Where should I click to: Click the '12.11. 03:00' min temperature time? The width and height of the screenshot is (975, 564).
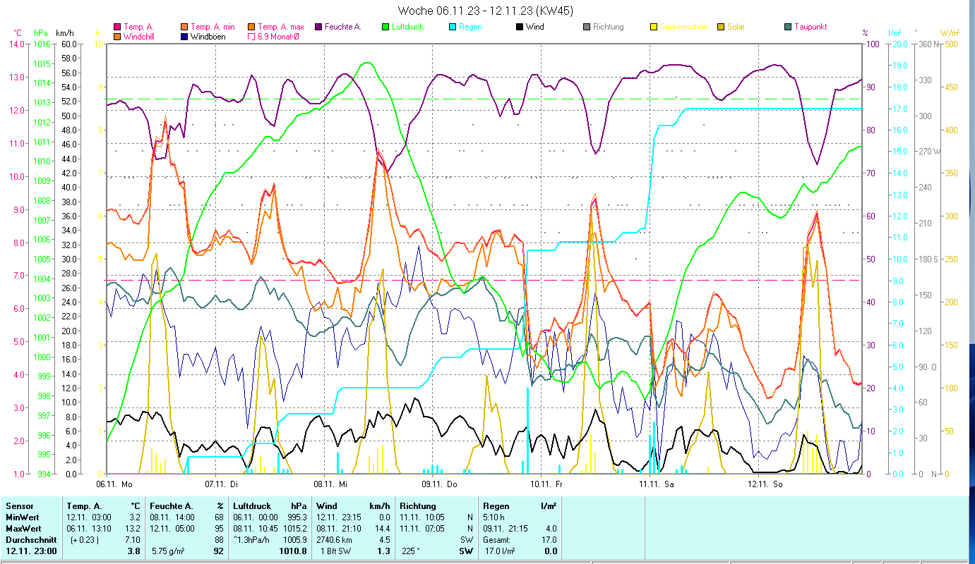(88, 517)
